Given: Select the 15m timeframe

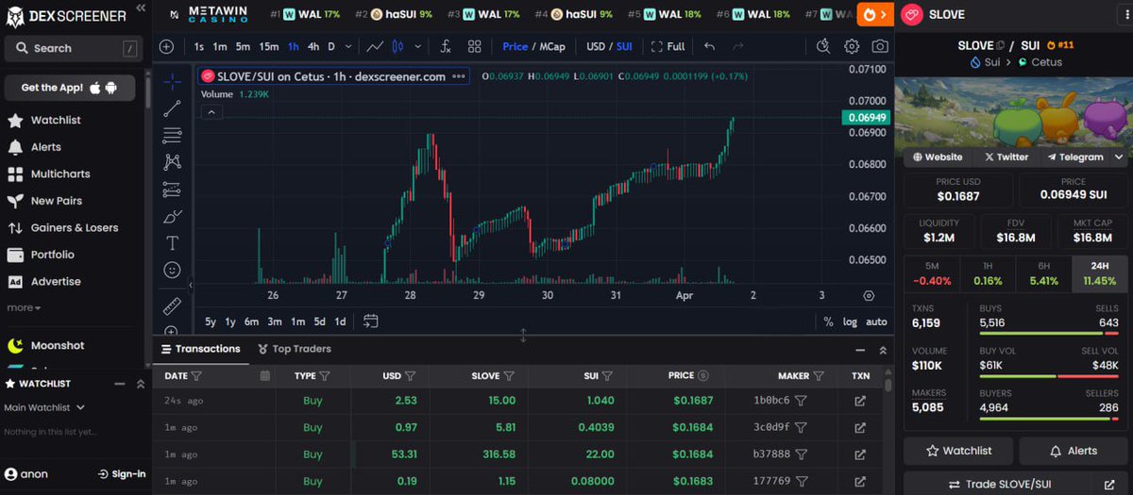Looking at the screenshot, I should [269, 46].
